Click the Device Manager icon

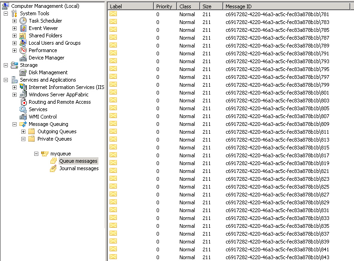coord(23,58)
